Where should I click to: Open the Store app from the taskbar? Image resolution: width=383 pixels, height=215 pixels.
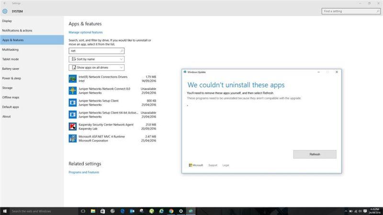coord(102,211)
